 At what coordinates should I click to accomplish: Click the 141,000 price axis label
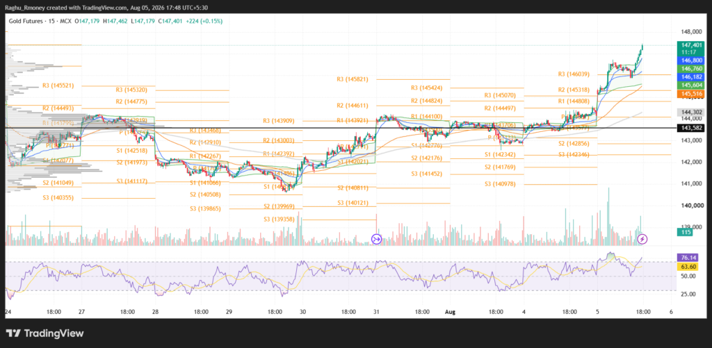(692, 184)
